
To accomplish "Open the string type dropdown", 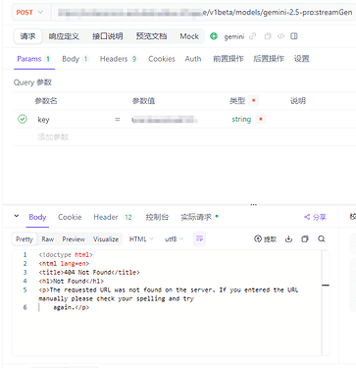I will 241,120.
